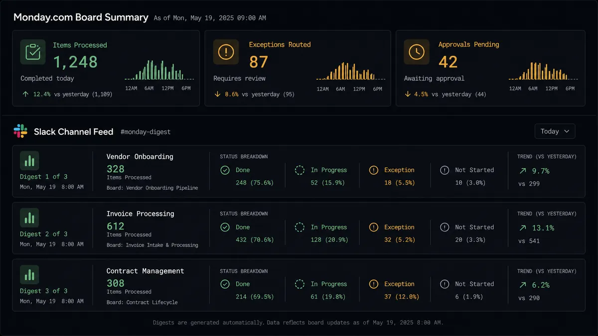The image size is (598, 336).
Task: Click Exception alert icon in Vendor Onboarding row
Action: click(x=374, y=170)
